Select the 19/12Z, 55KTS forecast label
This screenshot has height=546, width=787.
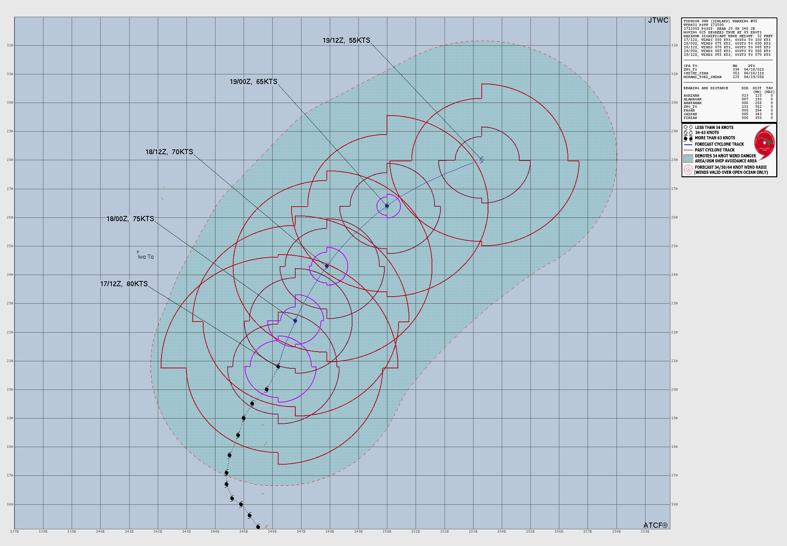tap(346, 41)
